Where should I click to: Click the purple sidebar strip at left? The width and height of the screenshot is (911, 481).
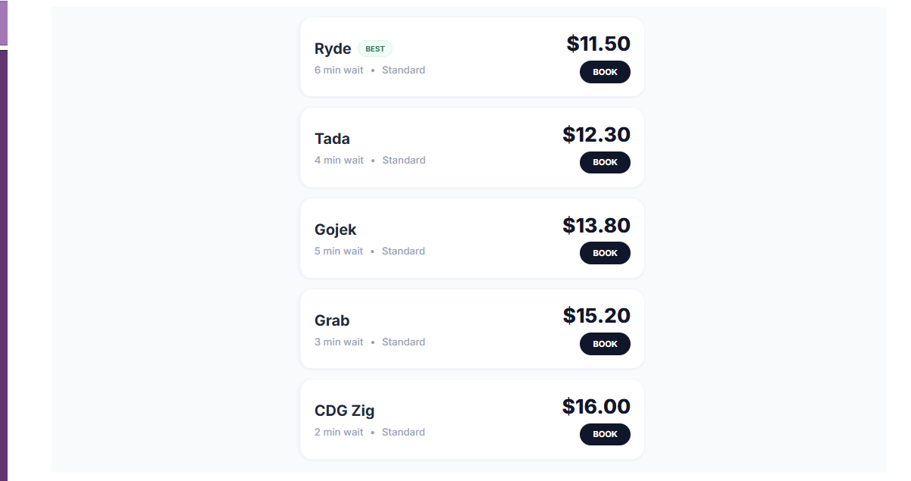click(4, 265)
